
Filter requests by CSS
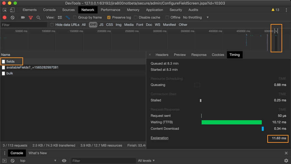(110, 25)
